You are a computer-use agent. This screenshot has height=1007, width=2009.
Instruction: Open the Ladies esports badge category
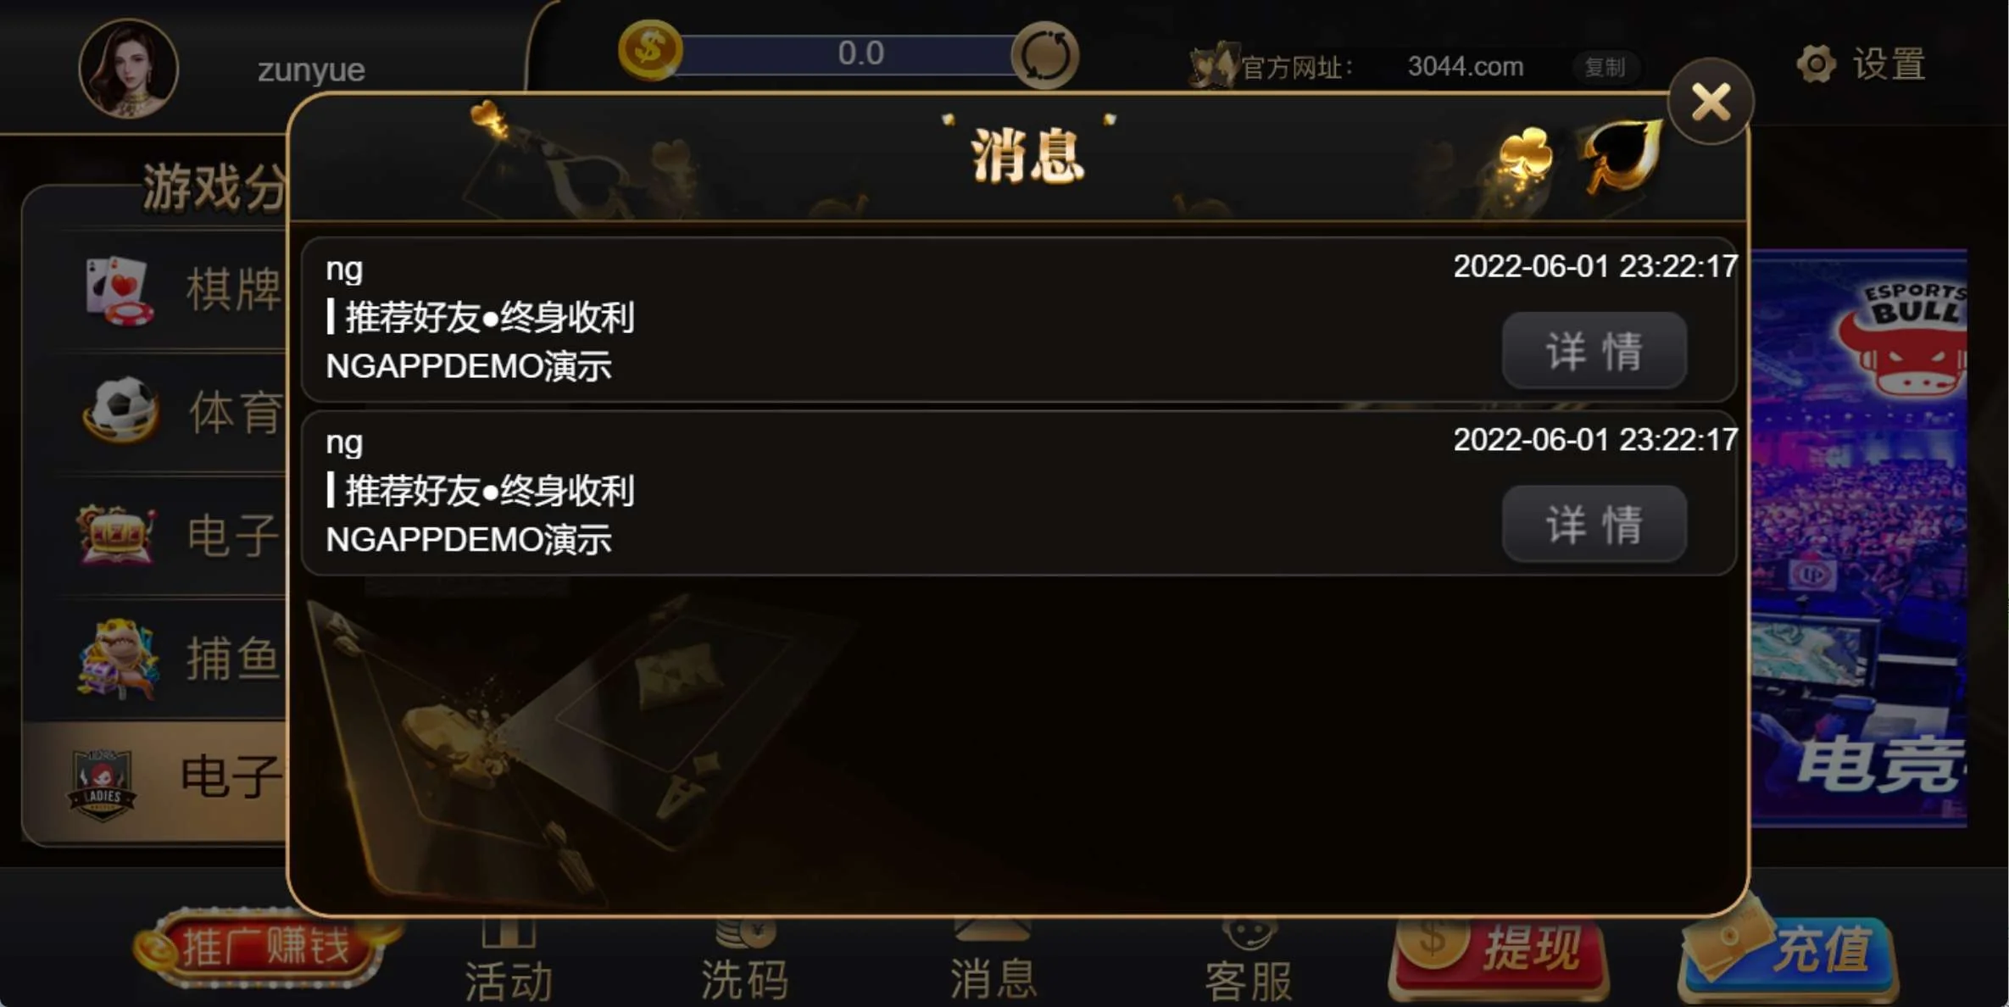click(102, 785)
